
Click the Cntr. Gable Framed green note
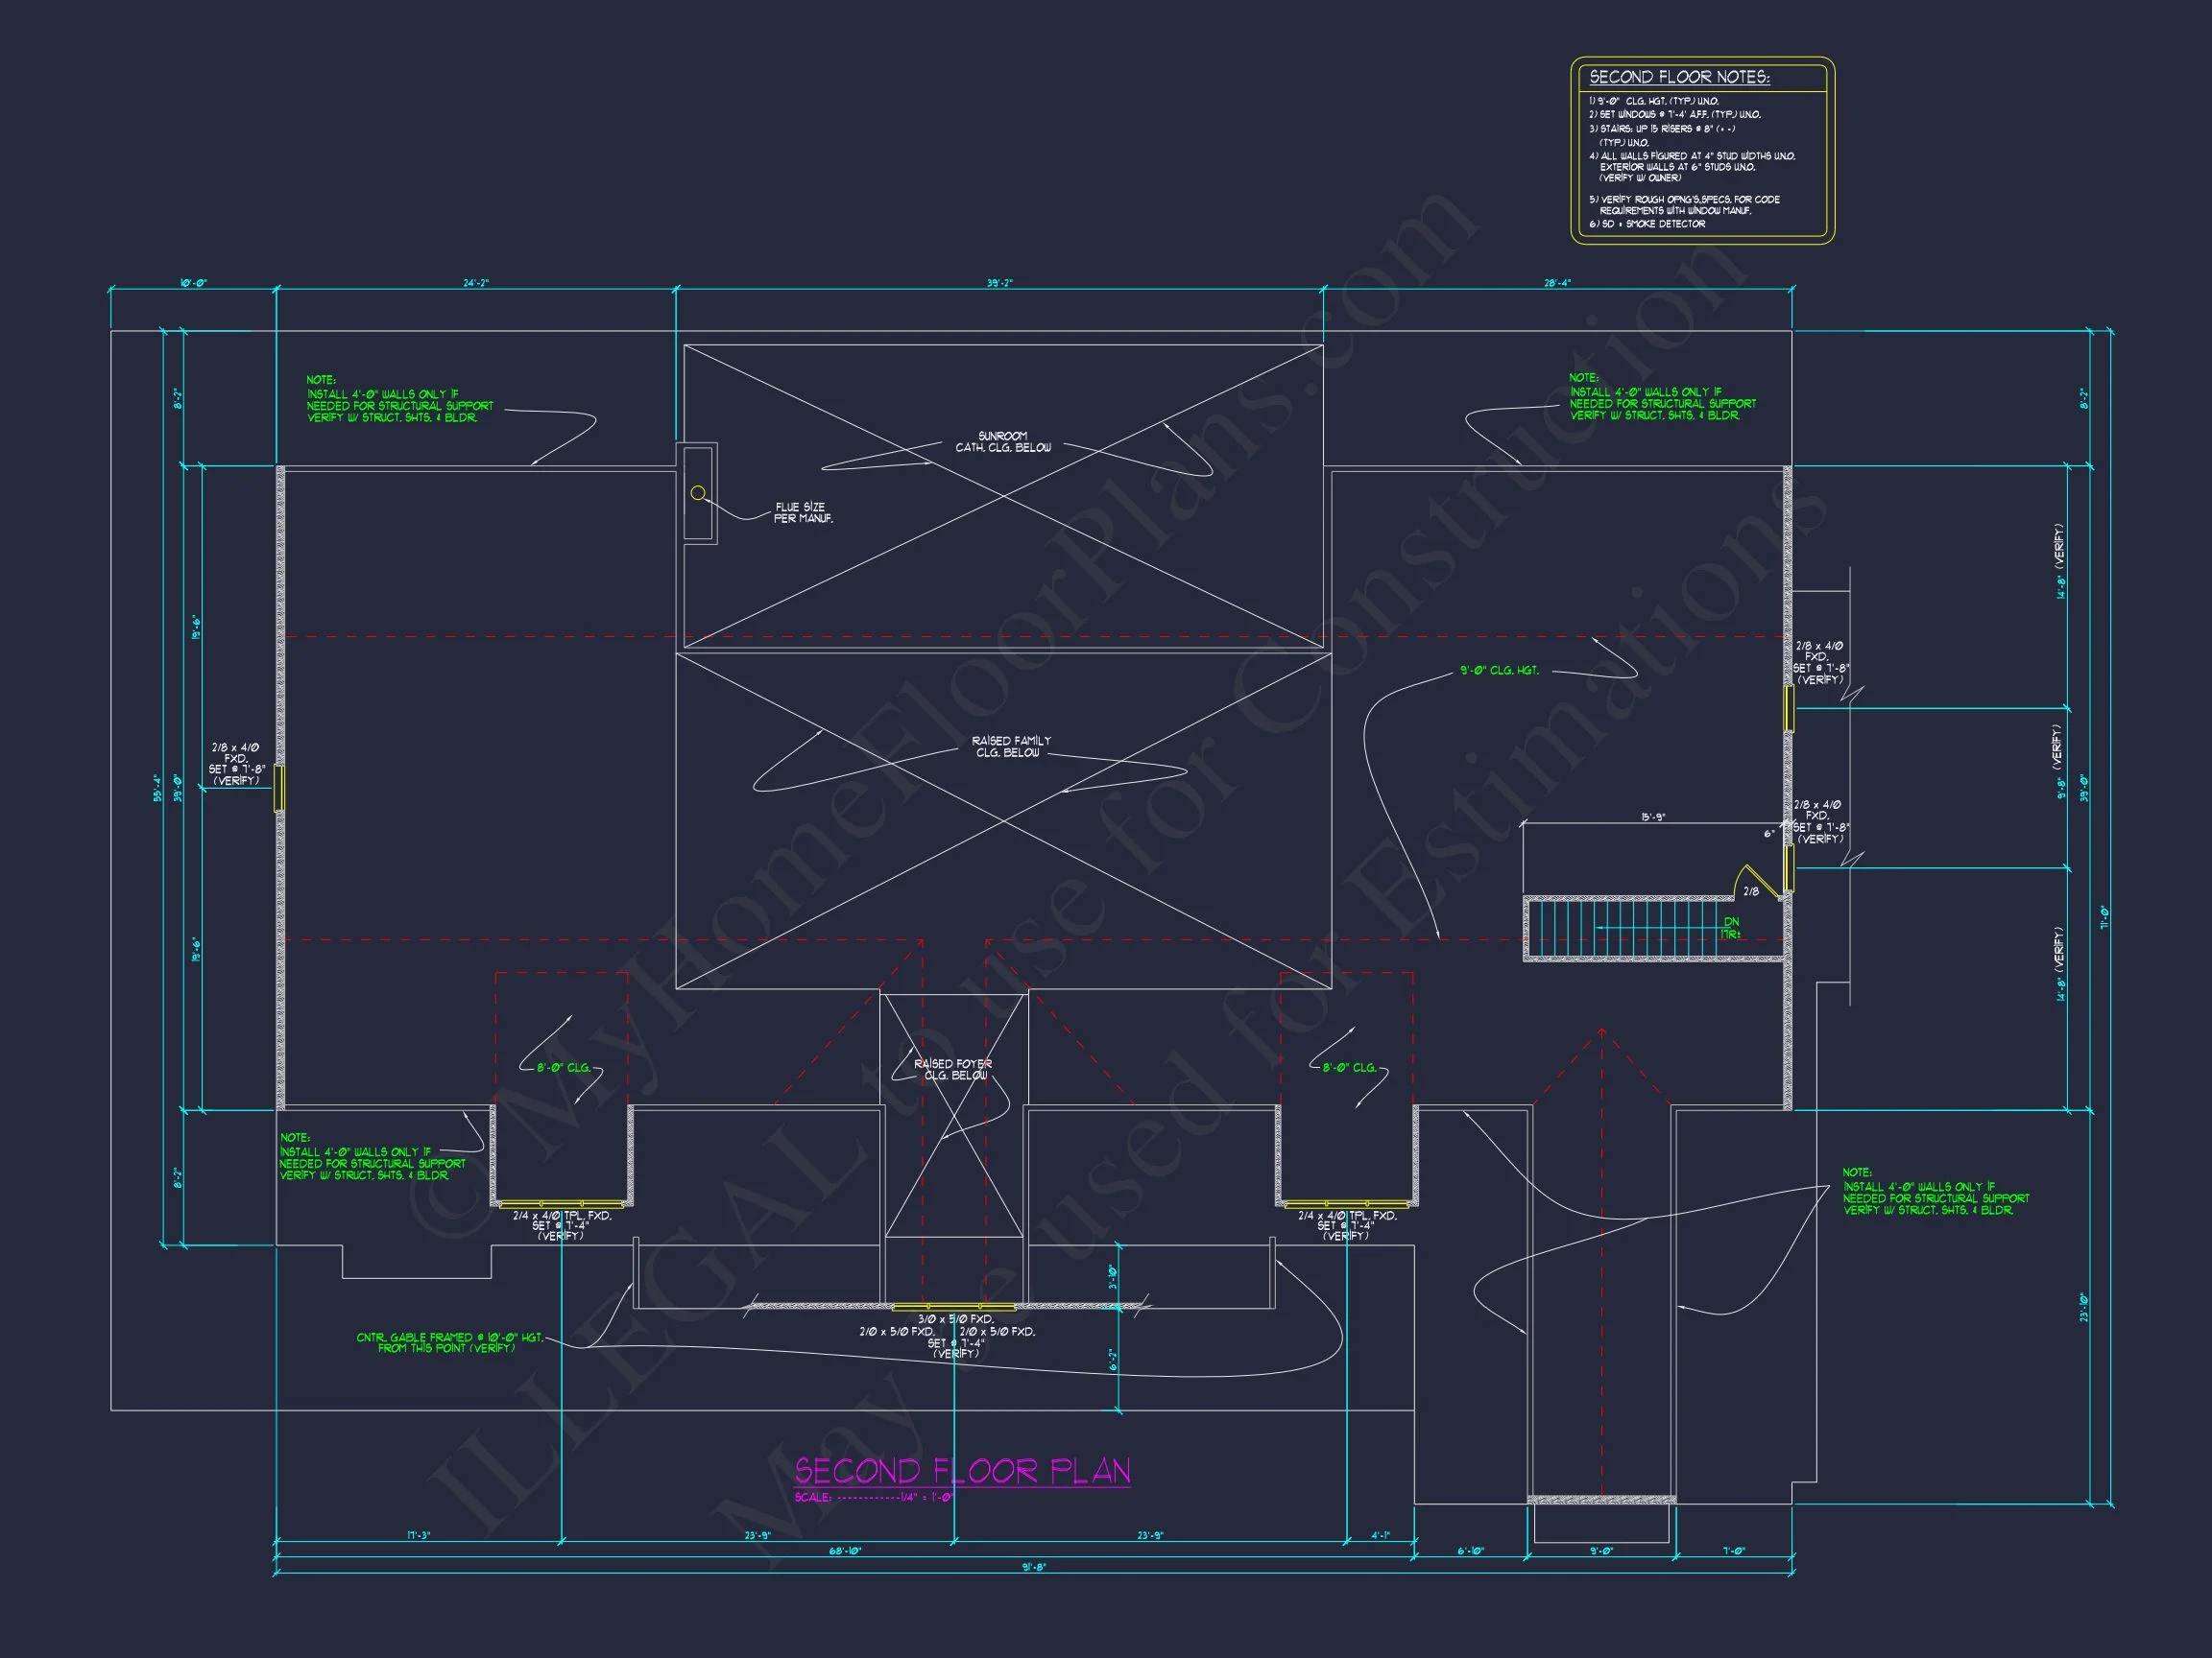click(x=449, y=1342)
